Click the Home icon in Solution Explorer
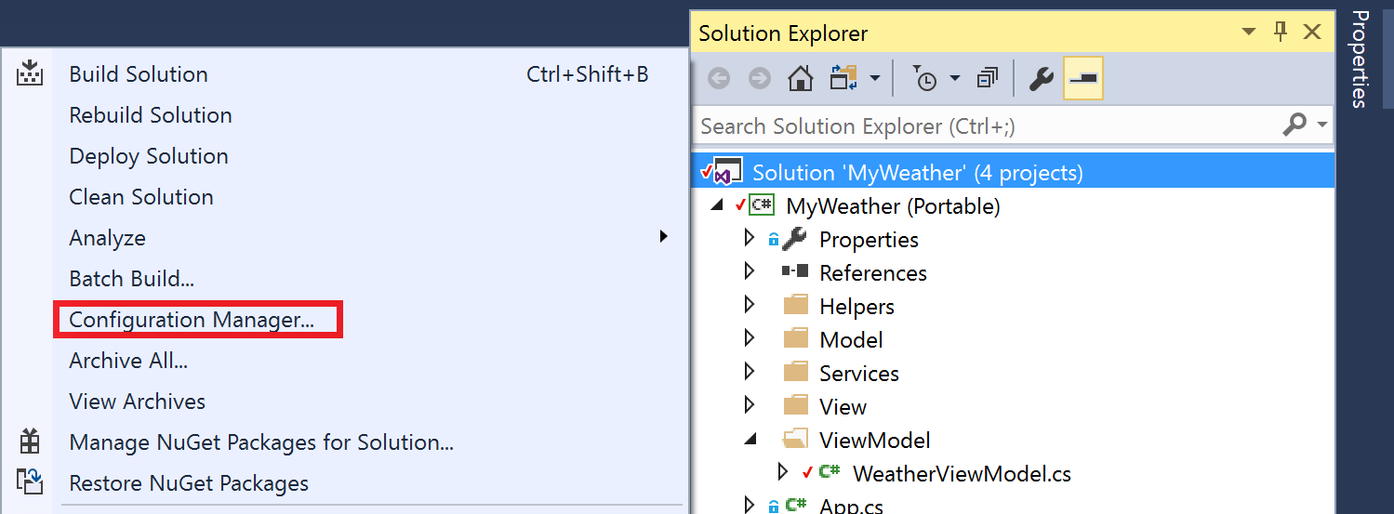Screen dimensions: 1394x514 (x=801, y=79)
